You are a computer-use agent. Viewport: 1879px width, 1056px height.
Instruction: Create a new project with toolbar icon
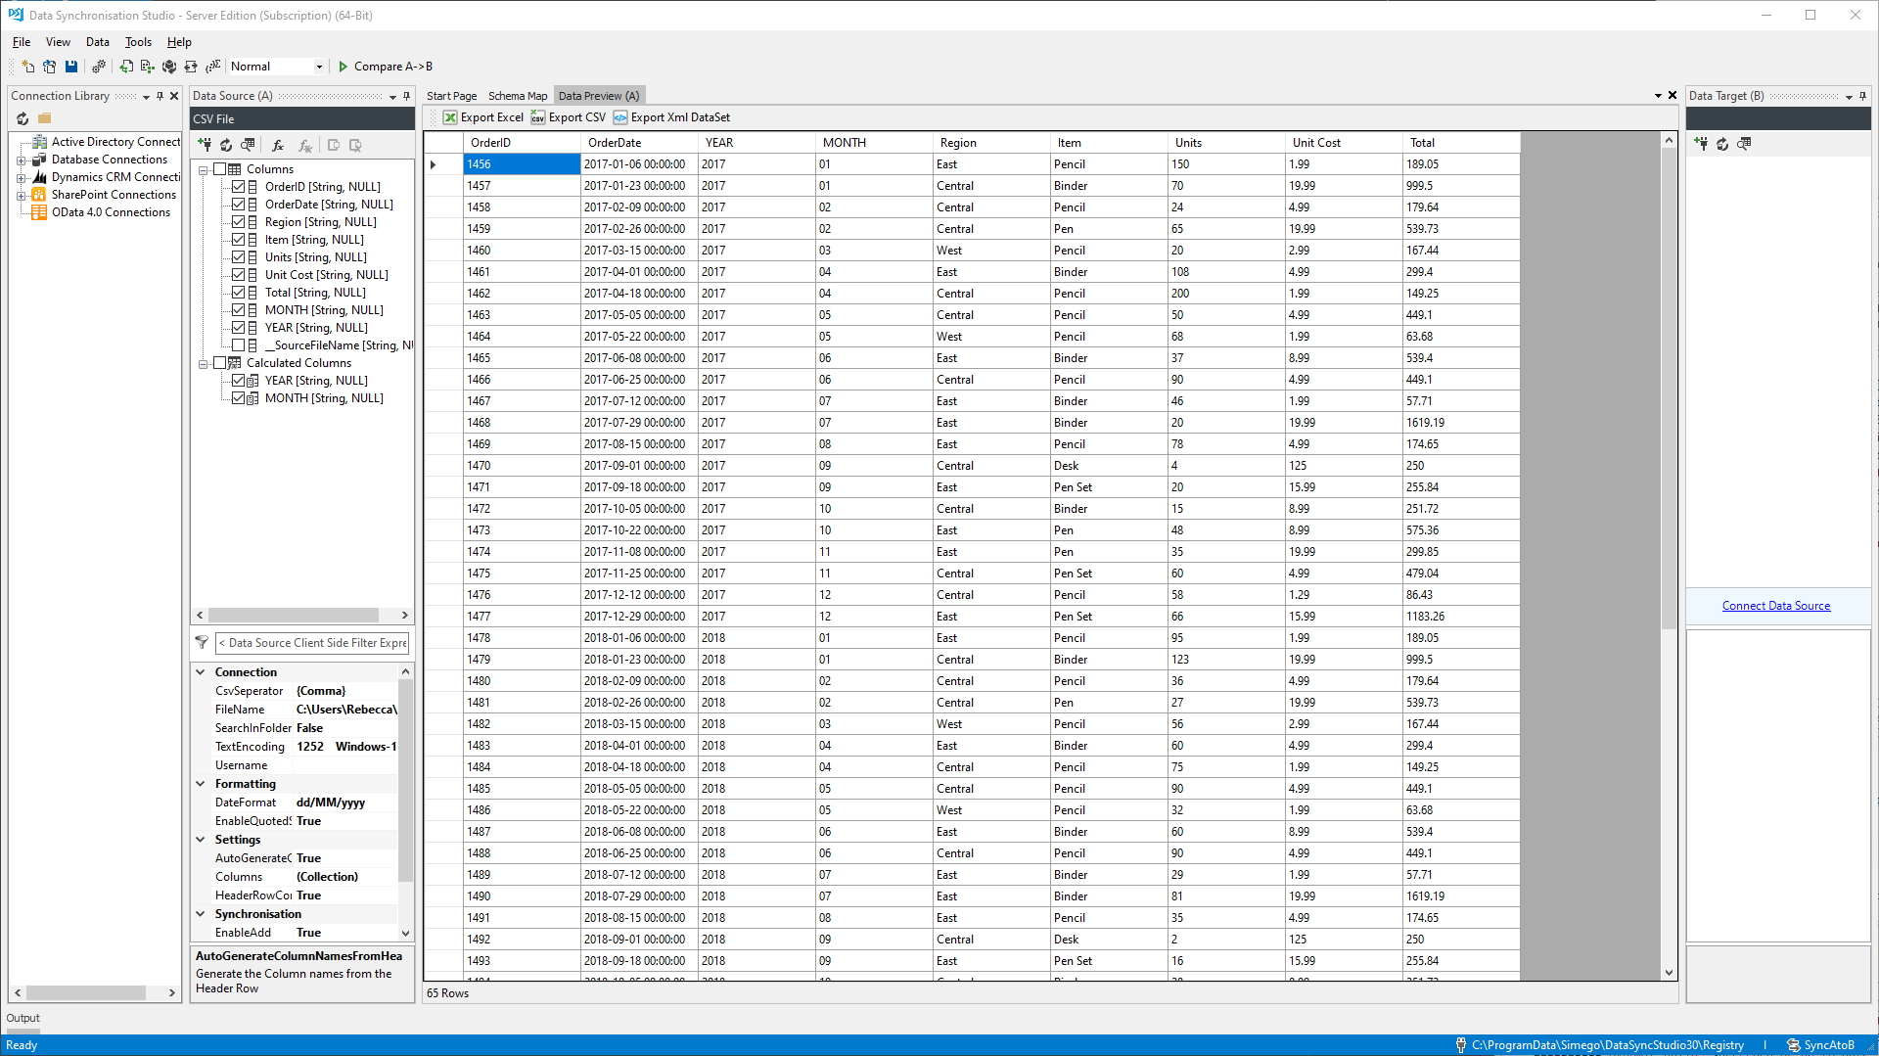tap(27, 67)
